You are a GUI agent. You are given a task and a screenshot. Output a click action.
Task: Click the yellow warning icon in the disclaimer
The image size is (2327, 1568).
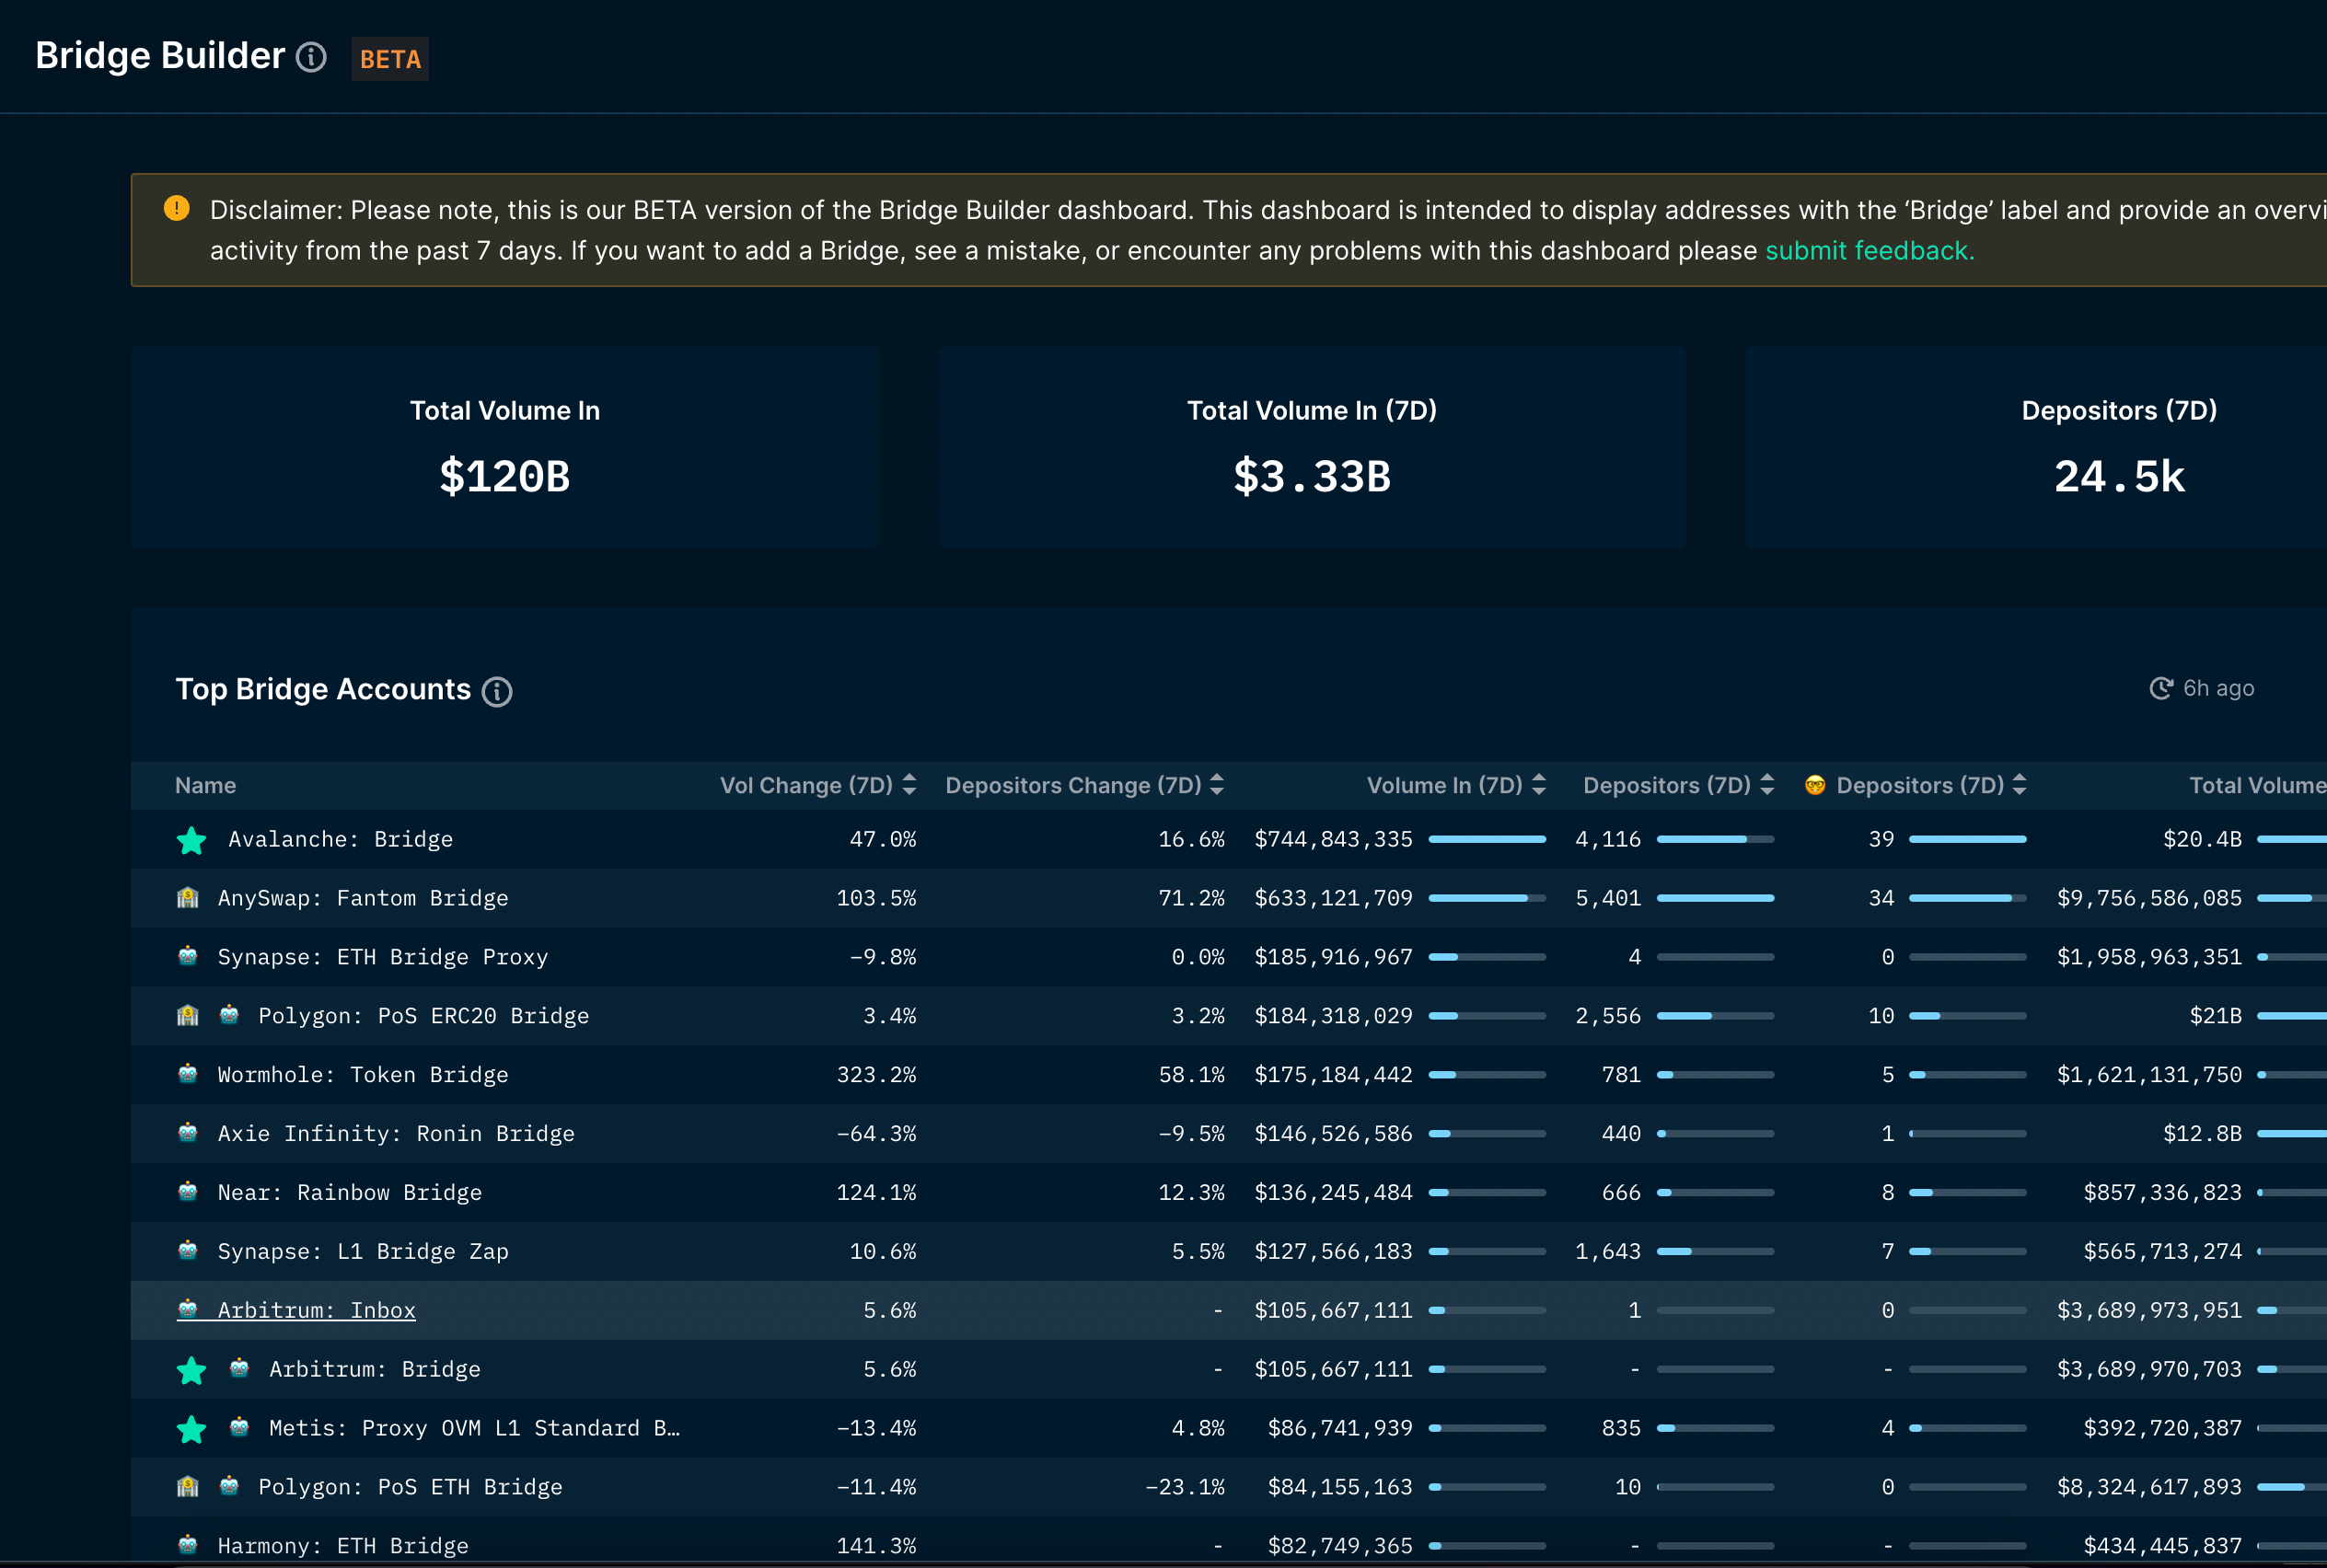[x=176, y=208]
